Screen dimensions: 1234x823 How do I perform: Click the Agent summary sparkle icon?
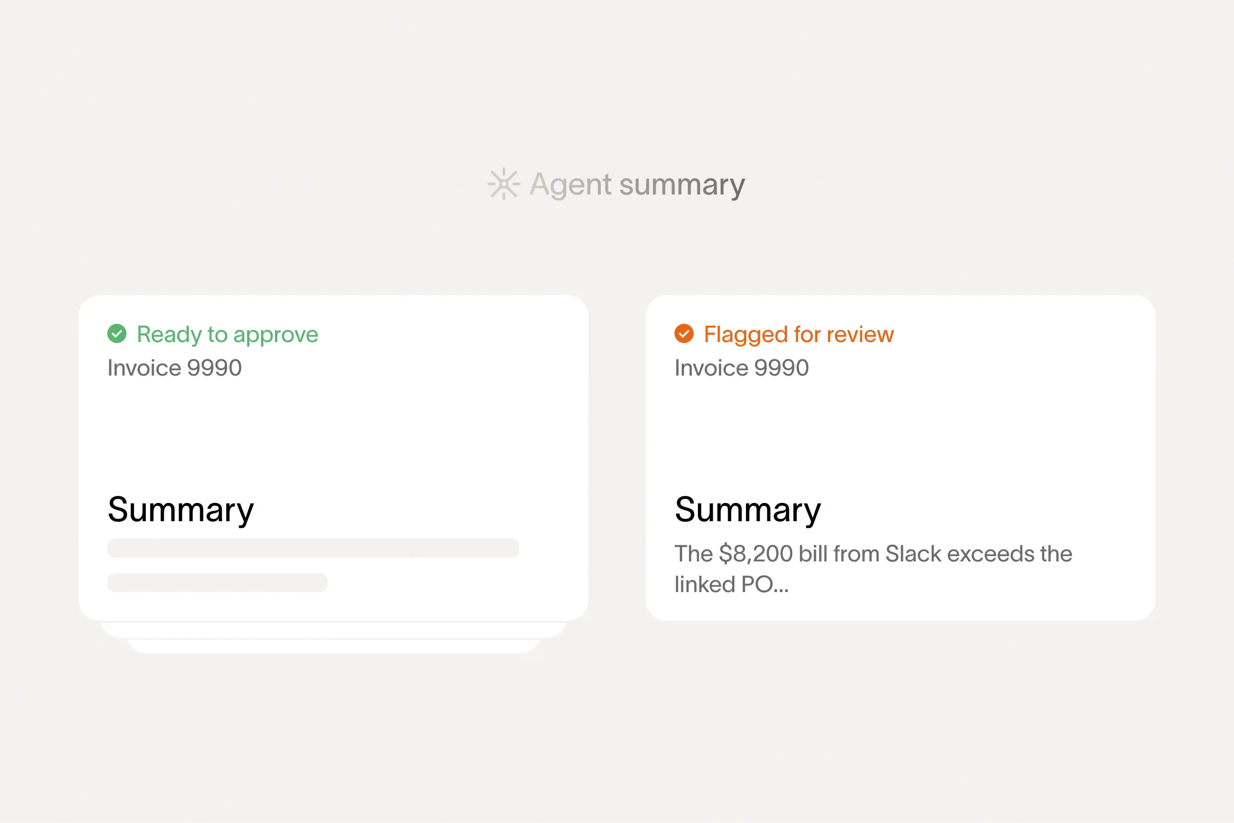tap(503, 184)
